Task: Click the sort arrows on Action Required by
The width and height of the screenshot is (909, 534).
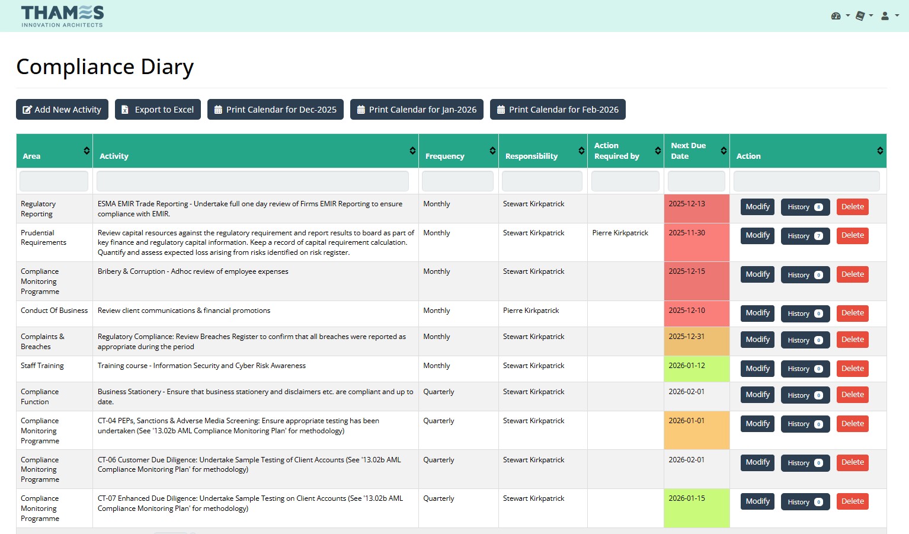Action: [x=658, y=151]
